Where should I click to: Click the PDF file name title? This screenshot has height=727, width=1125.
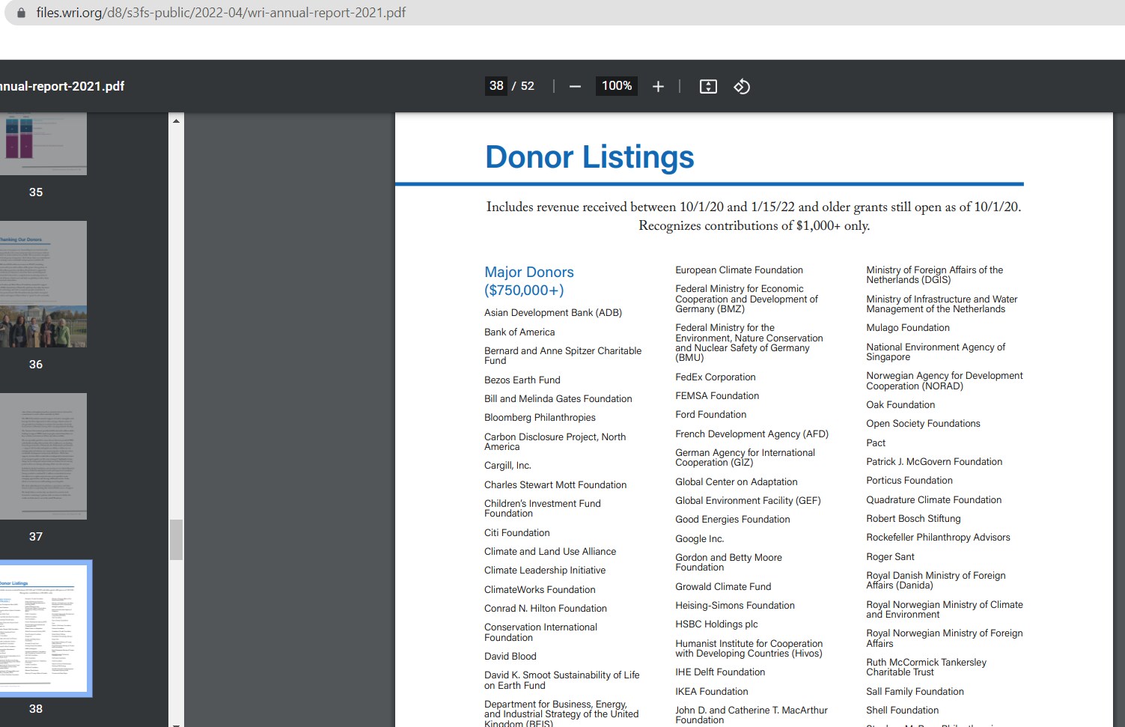tap(62, 86)
